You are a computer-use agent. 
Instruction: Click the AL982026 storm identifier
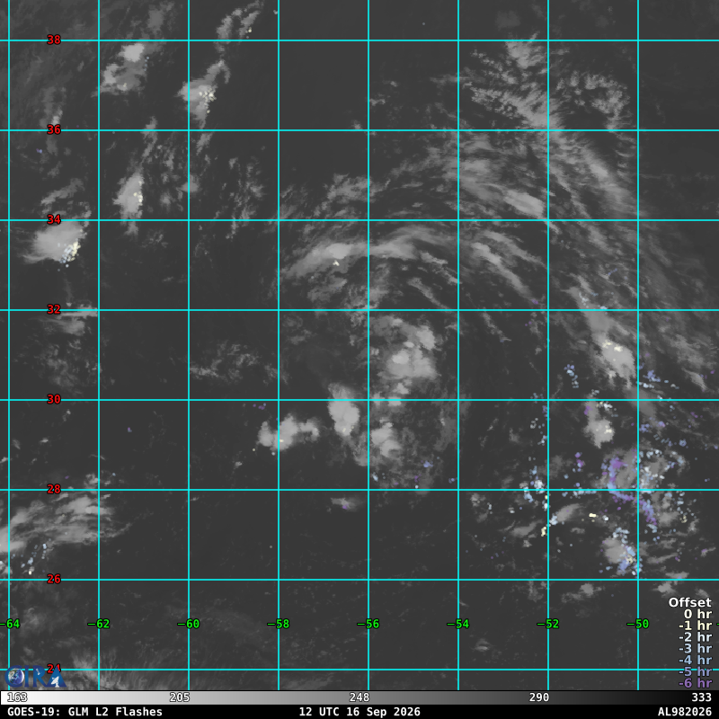click(685, 712)
